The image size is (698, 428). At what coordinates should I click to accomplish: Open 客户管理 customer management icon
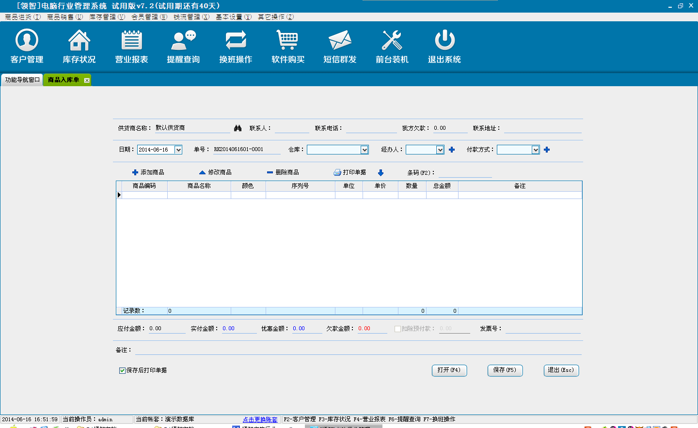click(27, 41)
